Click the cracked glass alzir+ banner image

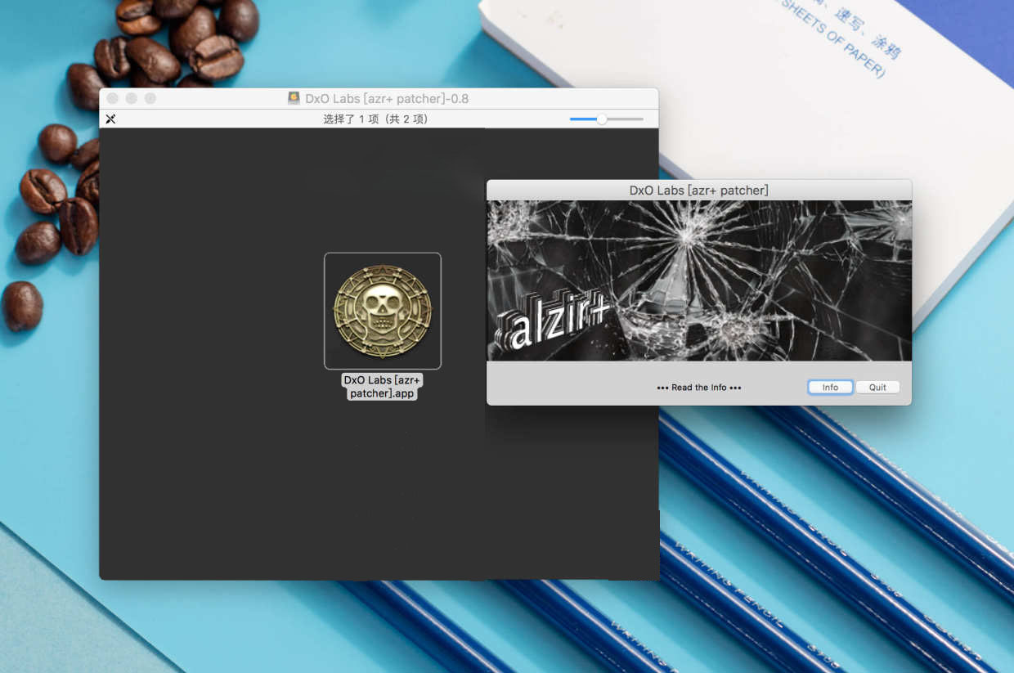pos(699,280)
